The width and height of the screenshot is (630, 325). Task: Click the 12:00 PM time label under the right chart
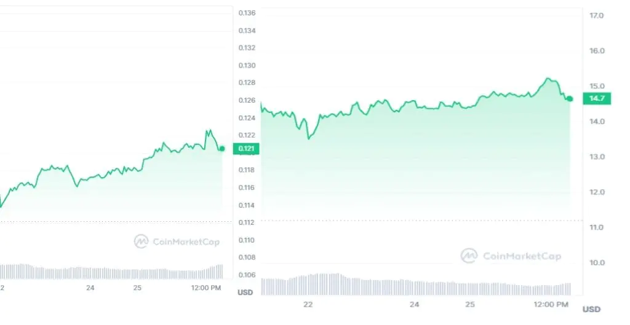coord(551,305)
